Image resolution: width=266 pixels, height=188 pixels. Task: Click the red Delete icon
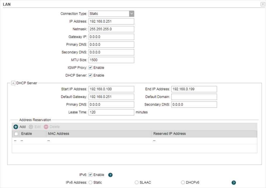coord(46,127)
